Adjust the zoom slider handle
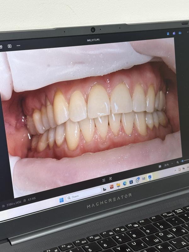This screenshot has width=189, height=252. click(x=182, y=161)
